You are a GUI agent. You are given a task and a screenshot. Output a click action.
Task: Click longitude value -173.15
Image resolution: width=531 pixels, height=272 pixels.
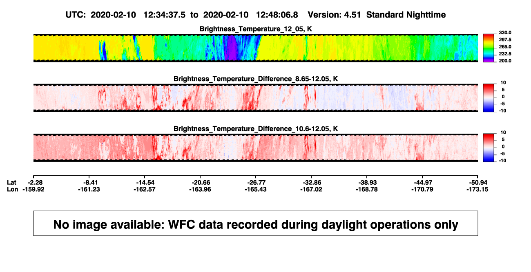tap(478, 189)
